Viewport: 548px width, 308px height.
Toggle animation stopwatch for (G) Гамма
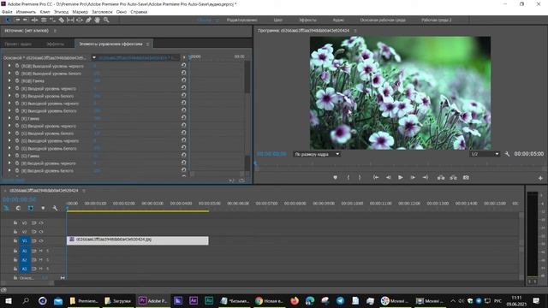coord(17,156)
